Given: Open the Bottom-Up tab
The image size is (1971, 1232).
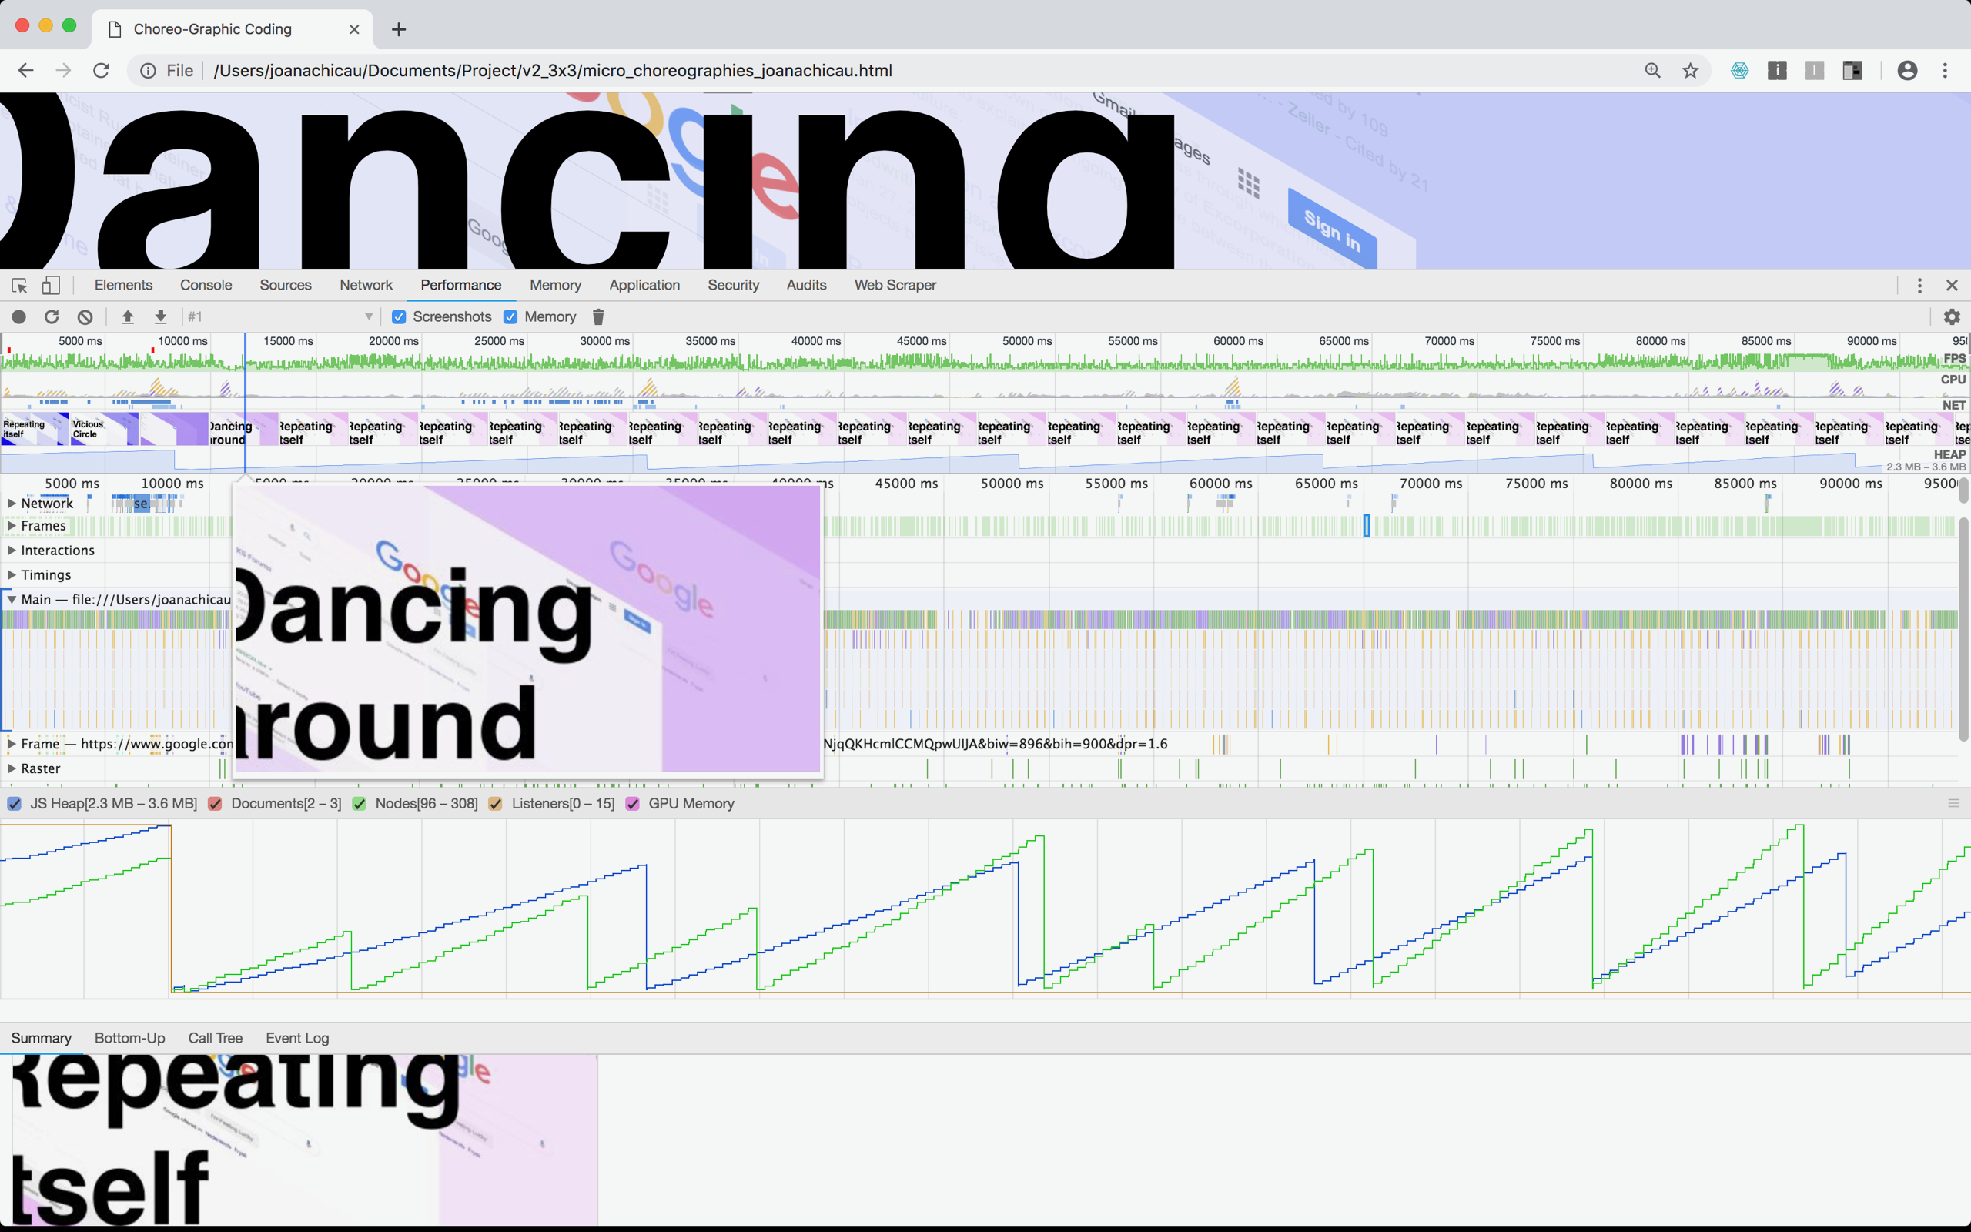Looking at the screenshot, I should [x=129, y=1038].
